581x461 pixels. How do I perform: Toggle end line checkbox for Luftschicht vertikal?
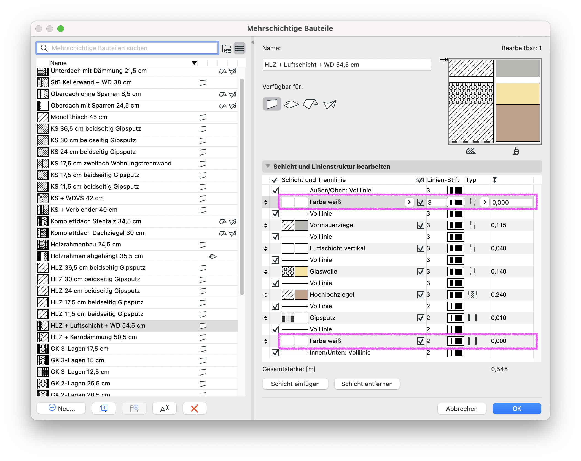click(x=421, y=248)
